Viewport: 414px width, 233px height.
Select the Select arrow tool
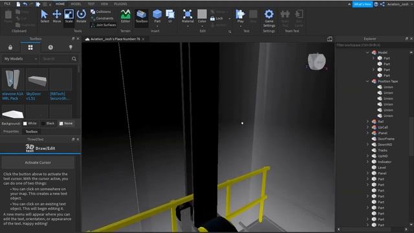click(45, 16)
